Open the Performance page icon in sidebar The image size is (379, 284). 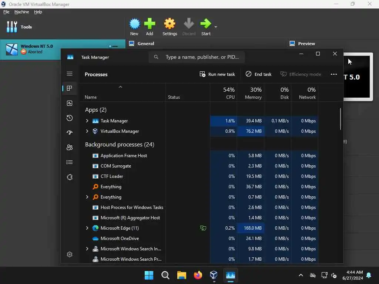click(x=70, y=104)
